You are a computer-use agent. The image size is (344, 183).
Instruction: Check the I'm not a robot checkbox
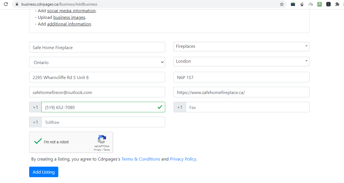[38, 142]
